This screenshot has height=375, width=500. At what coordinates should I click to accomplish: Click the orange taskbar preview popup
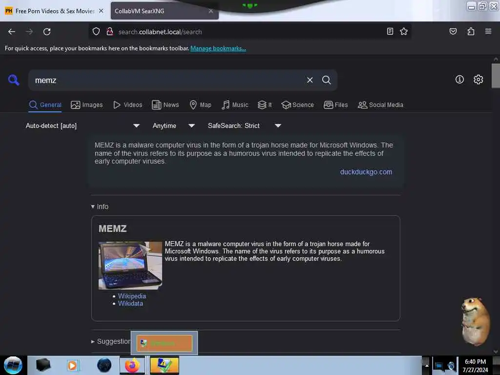(x=164, y=343)
